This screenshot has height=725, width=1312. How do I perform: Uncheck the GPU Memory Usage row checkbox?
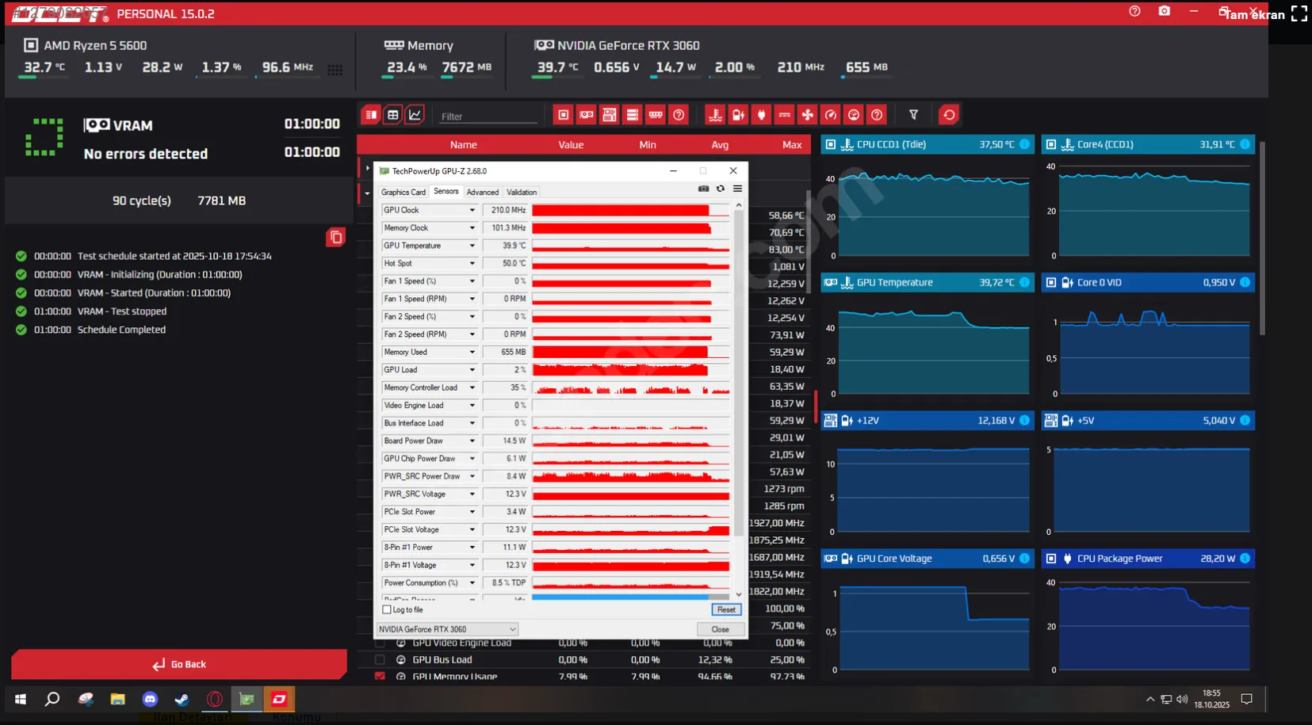coord(380,677)
